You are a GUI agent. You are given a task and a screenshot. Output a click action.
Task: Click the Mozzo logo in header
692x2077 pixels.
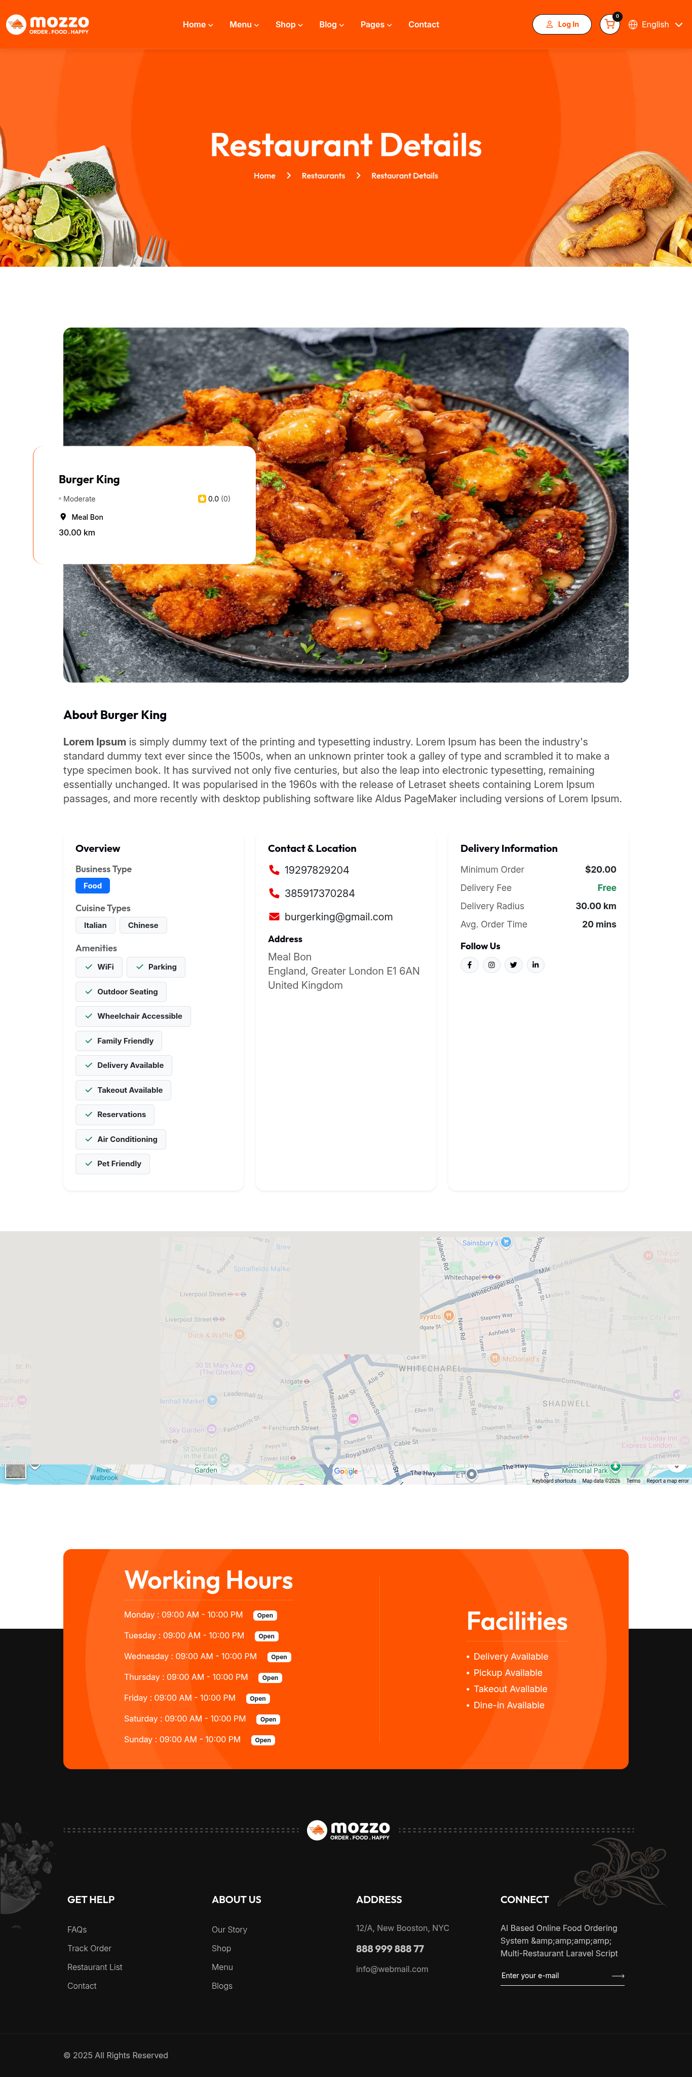pos(48,25)
